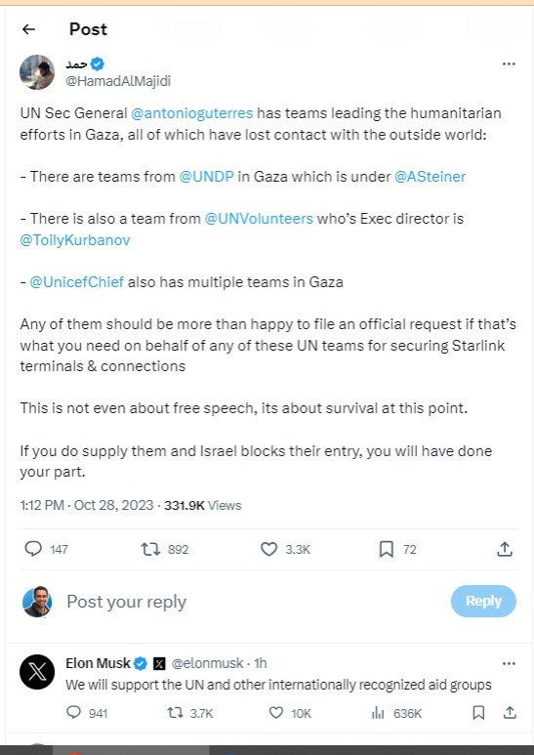Image resolution: width=534 pixels, height=755 pixels.
Task: Bookmark Elon Musk's reply
Action: 478,713
